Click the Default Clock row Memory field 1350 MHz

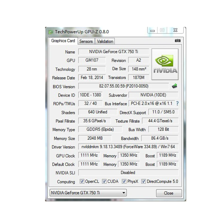[x=129, y=164]
